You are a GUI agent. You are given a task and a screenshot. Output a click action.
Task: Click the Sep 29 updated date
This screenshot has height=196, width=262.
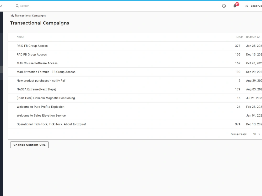tap(254, 72)
